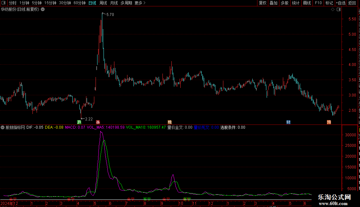The height and width of the screenshot is (207, 360).
Task: Open the indicator dropdown beside 股朋指标网
Action: (x=3, y=127)
